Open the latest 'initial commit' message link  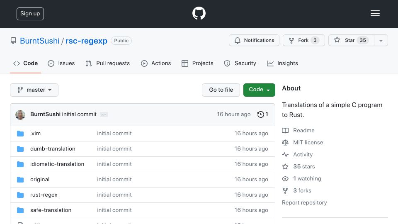[79, 114]
